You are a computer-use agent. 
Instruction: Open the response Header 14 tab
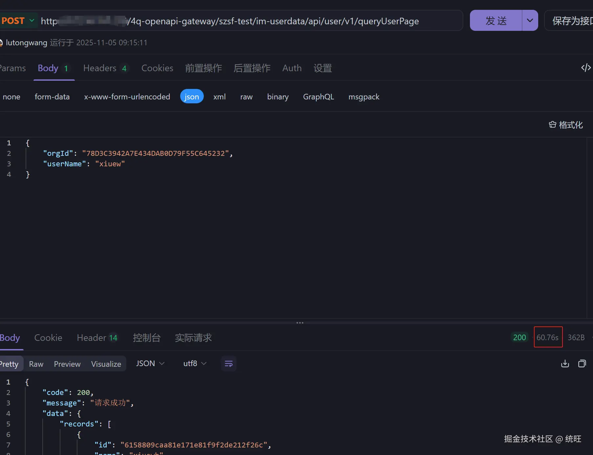tap(97, 338)
